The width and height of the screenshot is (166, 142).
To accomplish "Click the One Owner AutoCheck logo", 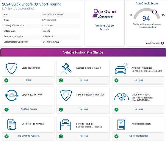I will tap(105, 14).
